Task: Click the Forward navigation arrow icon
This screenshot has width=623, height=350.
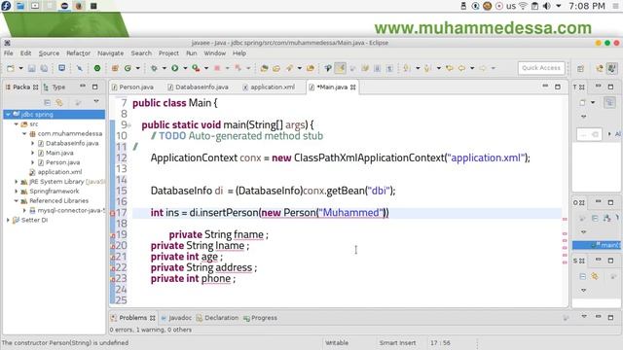Action: pyautogui.click(x=483, y=68)
